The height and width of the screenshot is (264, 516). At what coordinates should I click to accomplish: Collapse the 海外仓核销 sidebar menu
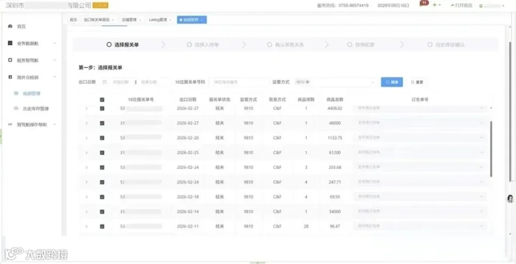click(x=54, y=77)
